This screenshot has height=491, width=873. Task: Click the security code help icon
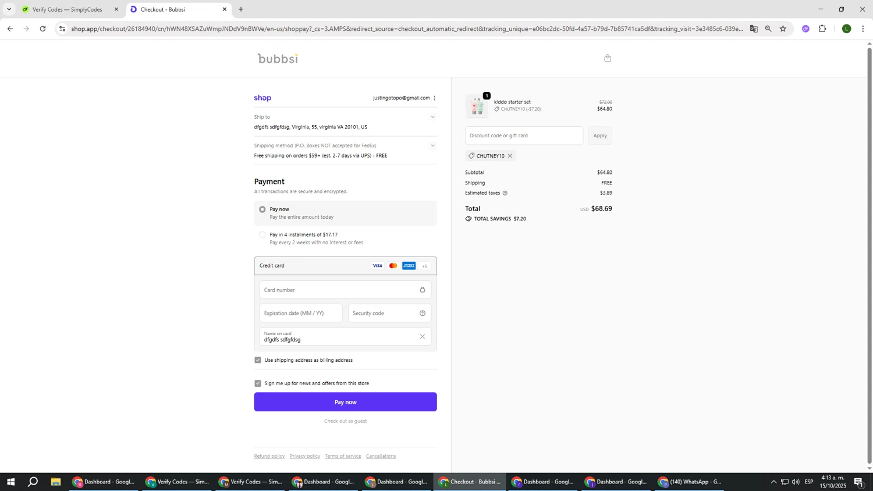[423, 313]
